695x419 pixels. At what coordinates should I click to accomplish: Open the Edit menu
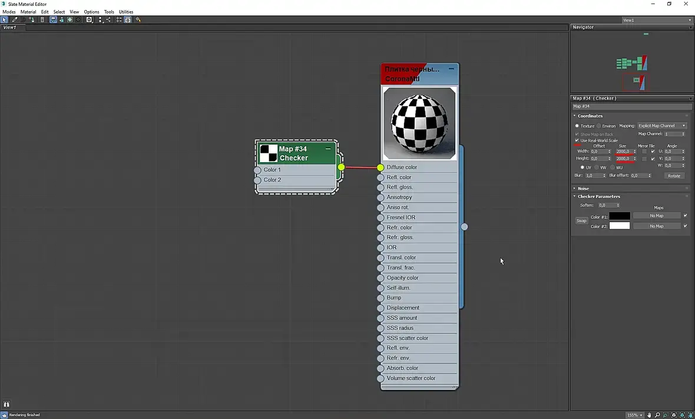point(45,12)
